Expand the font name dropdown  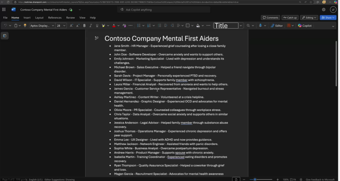[x=53, y=26]
